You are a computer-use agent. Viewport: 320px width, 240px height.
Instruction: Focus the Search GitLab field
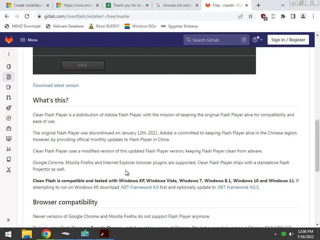coord(216,40)
